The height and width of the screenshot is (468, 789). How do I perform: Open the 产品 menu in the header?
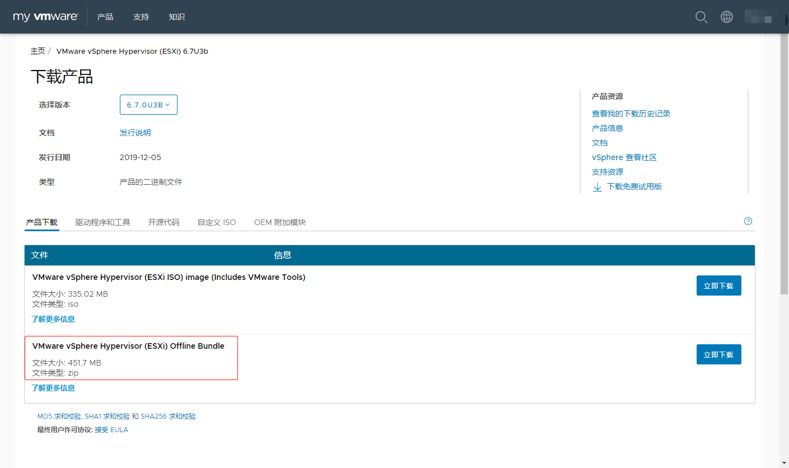tap(105, 17)
